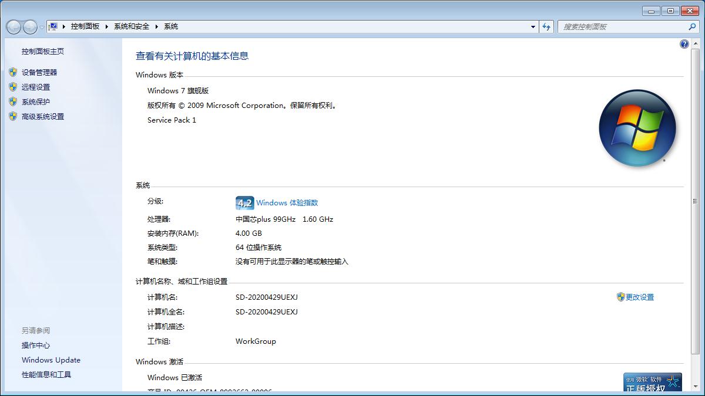Click the Device Manager shield icon
The height and width of the screenshot is (396, 705).
(x=13, y=72)
